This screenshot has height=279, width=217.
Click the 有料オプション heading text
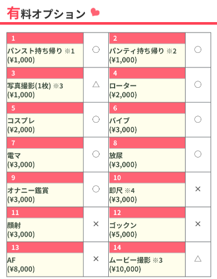click(46, 13)
